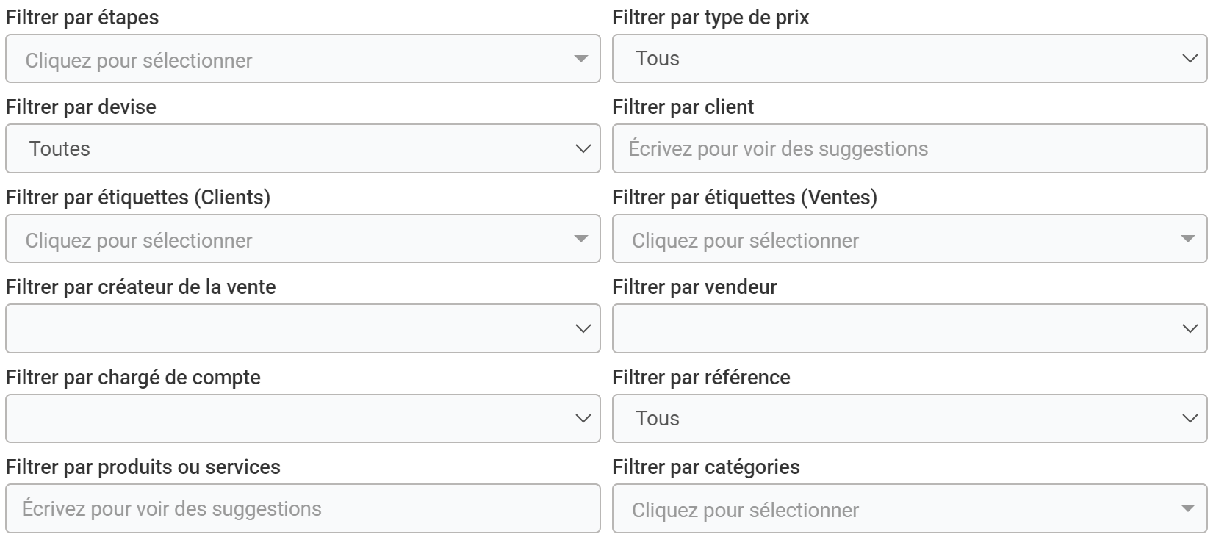Open Filtrer par étiquettes (Clients) selector
This screenshot has height=540, width=1216.
click(294, 240)
